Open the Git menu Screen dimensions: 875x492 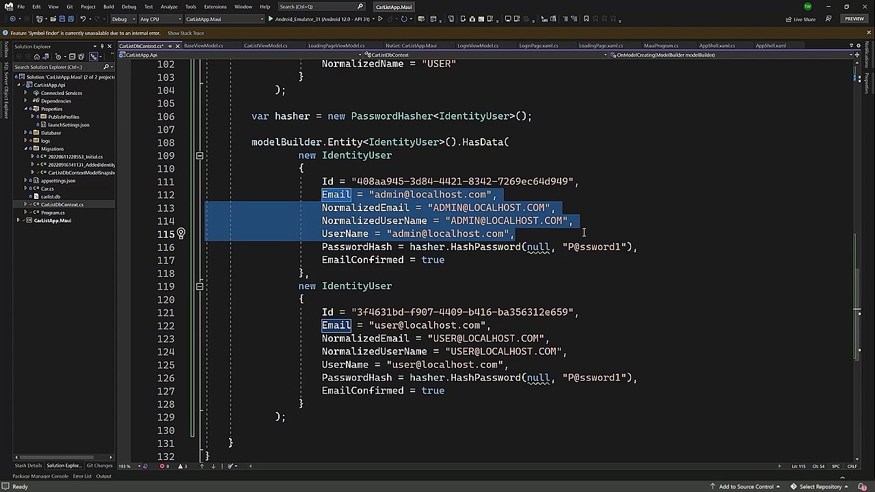click(x=70, y=7)
